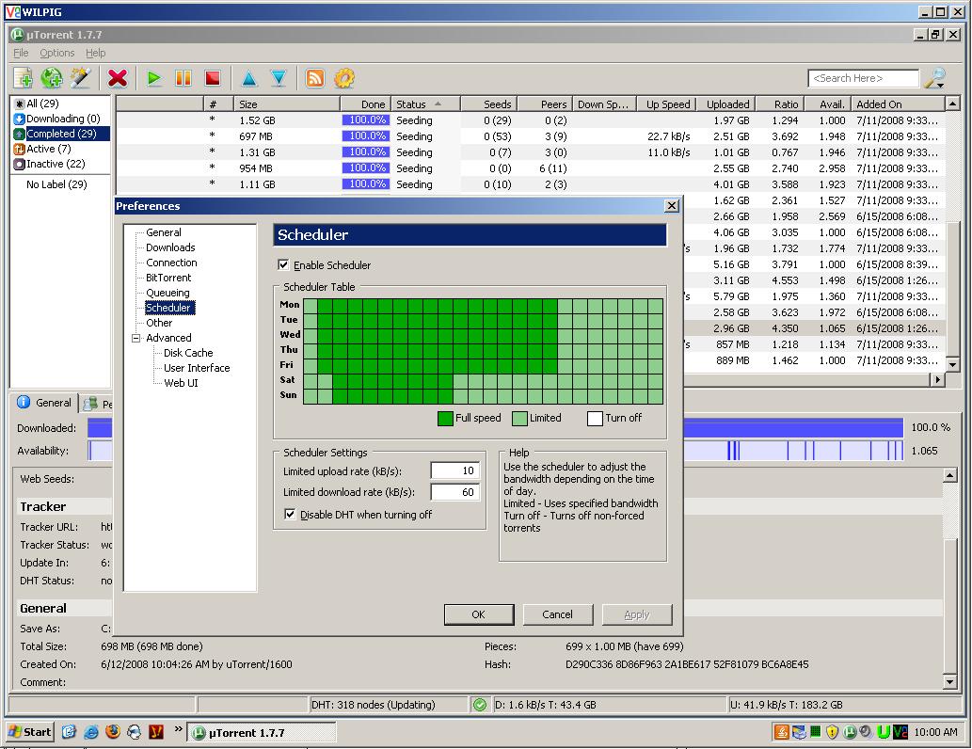Click the info icon on General tab

24,403
